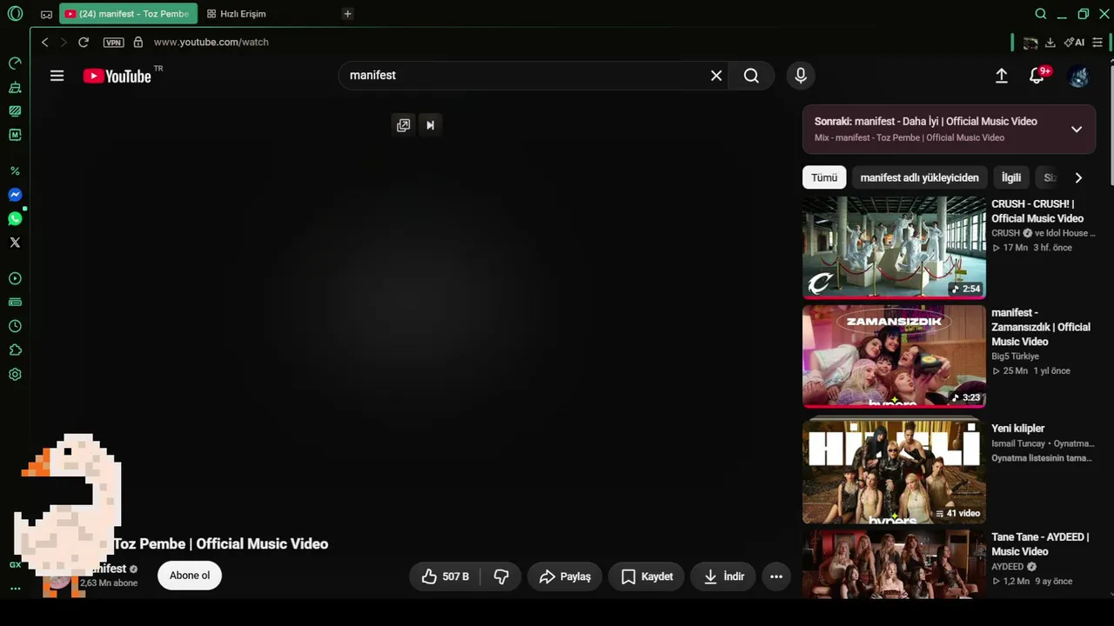
Task: Submit the YouTube search
Action: [x=751, y=76]
